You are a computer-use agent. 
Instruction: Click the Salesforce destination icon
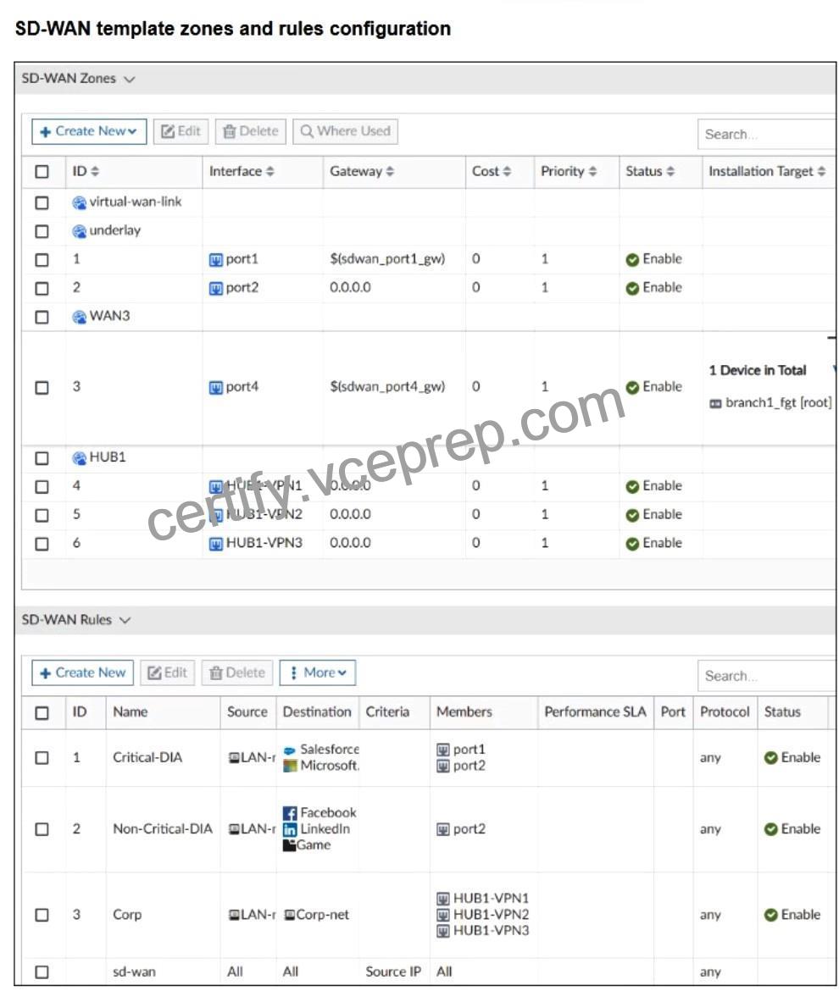click(290, 750)
